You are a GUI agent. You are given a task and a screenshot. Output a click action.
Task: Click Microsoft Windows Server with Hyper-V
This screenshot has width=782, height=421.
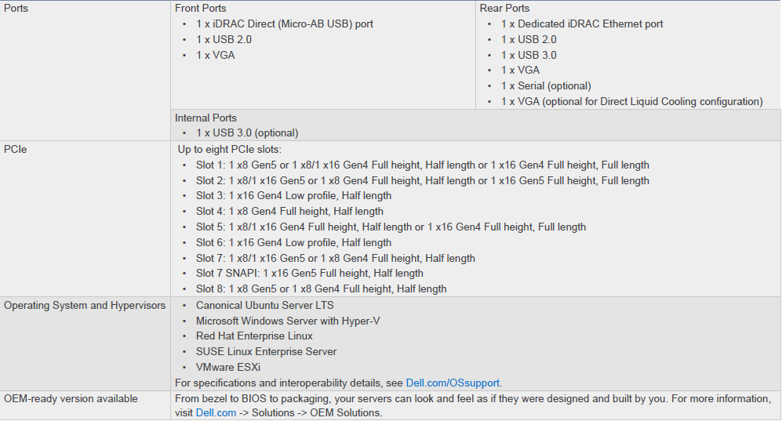288,321
